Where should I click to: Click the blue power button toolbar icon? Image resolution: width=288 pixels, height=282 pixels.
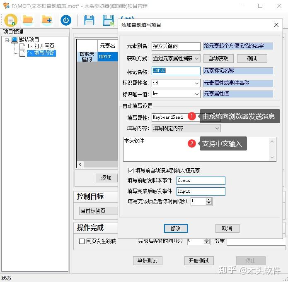(66, 20)
